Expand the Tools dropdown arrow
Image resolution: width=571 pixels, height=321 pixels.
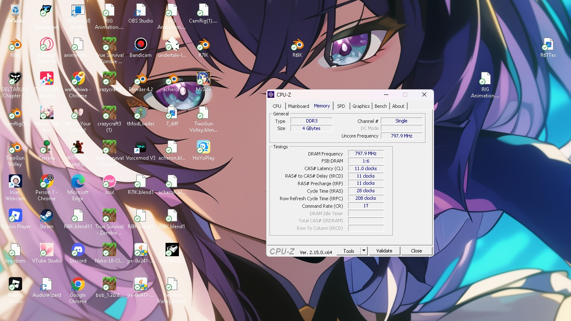[364, 251]
